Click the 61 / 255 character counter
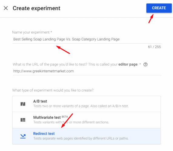Screen dimensions: 173x151 click(154, 47)
